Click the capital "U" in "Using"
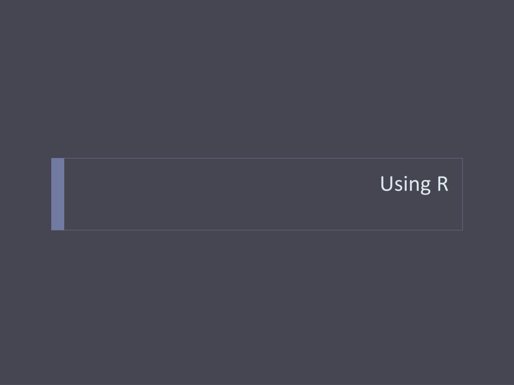 coord(387,183)
